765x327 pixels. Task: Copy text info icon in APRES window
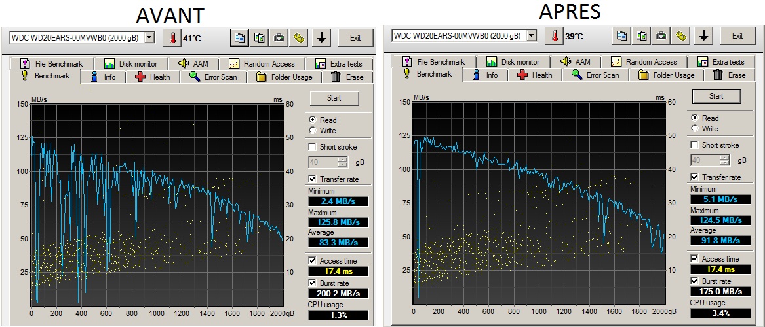(621, 35)
